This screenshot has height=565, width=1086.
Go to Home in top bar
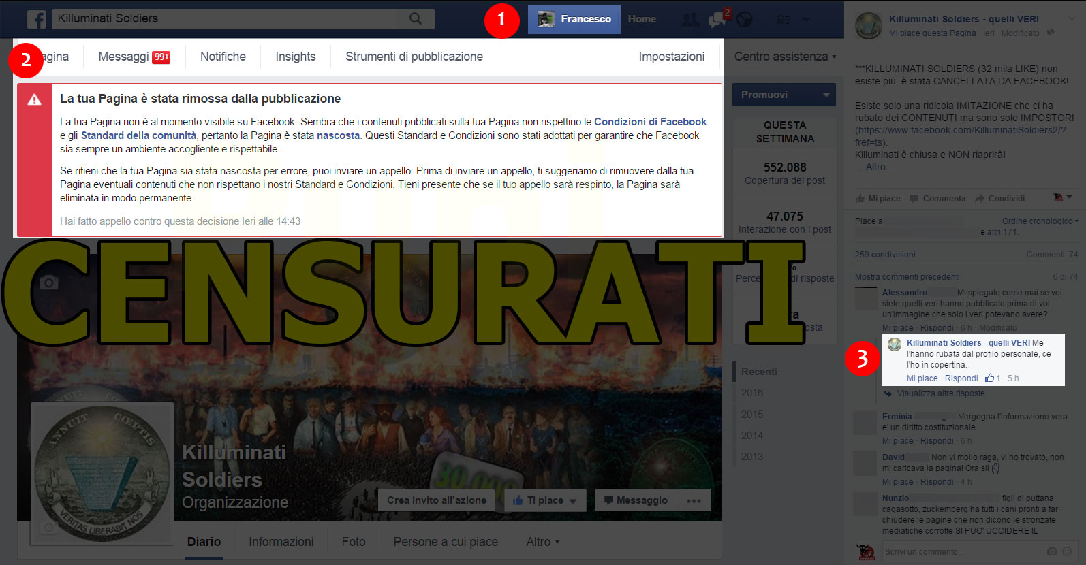[x=642, y=19]
